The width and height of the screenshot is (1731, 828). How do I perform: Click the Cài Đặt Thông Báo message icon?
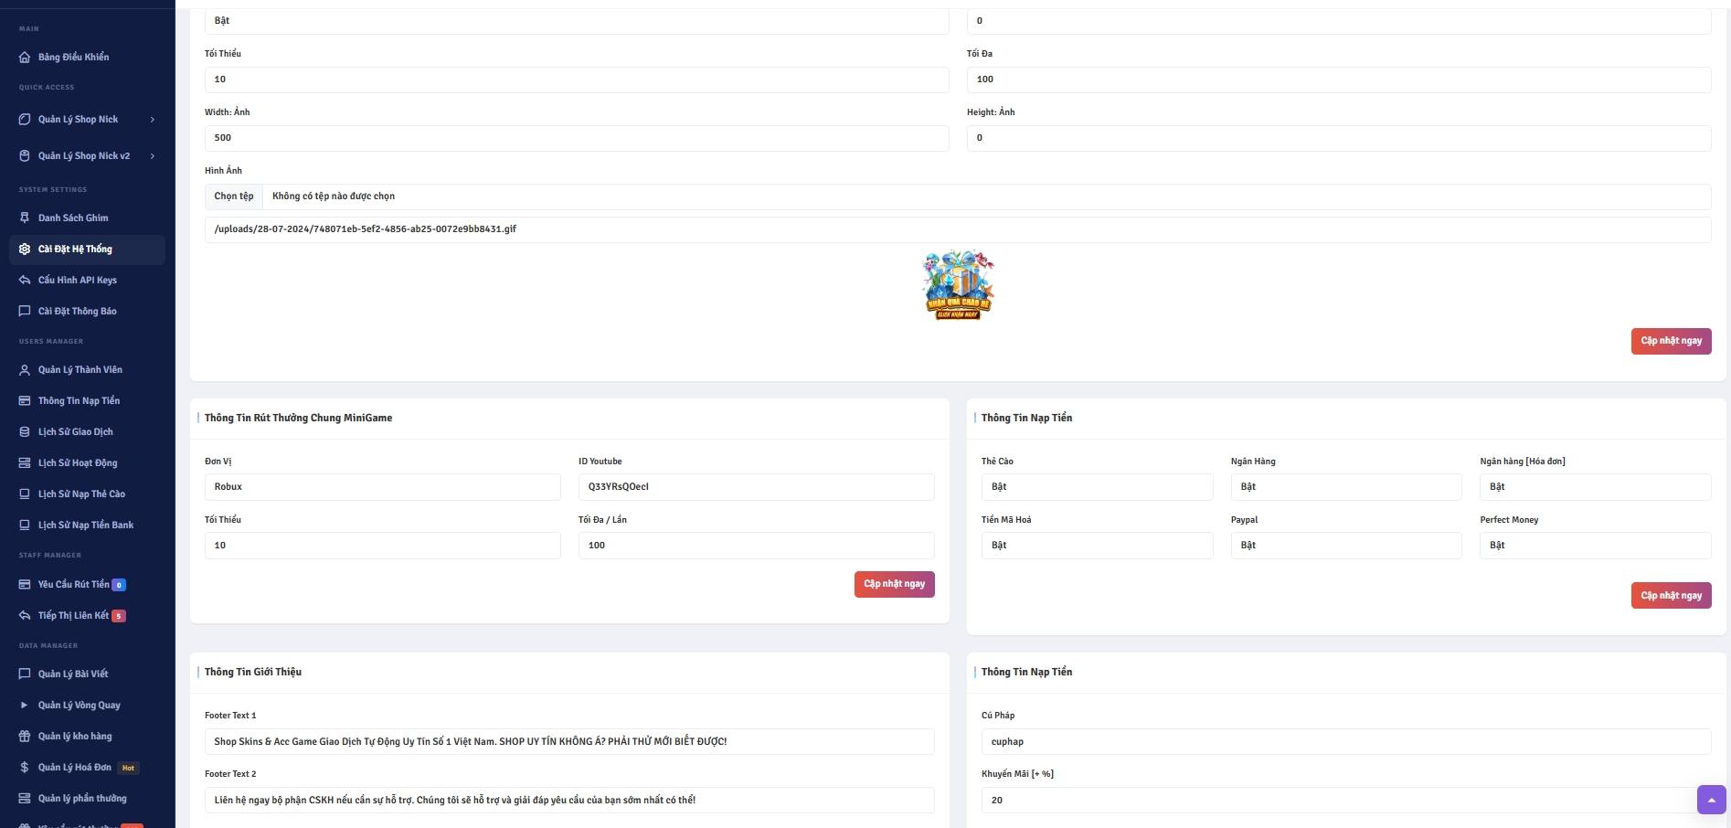[x=25, y=312]
